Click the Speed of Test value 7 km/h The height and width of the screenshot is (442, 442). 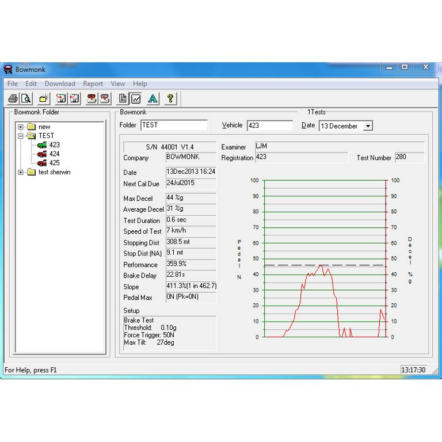pos(191,231)
